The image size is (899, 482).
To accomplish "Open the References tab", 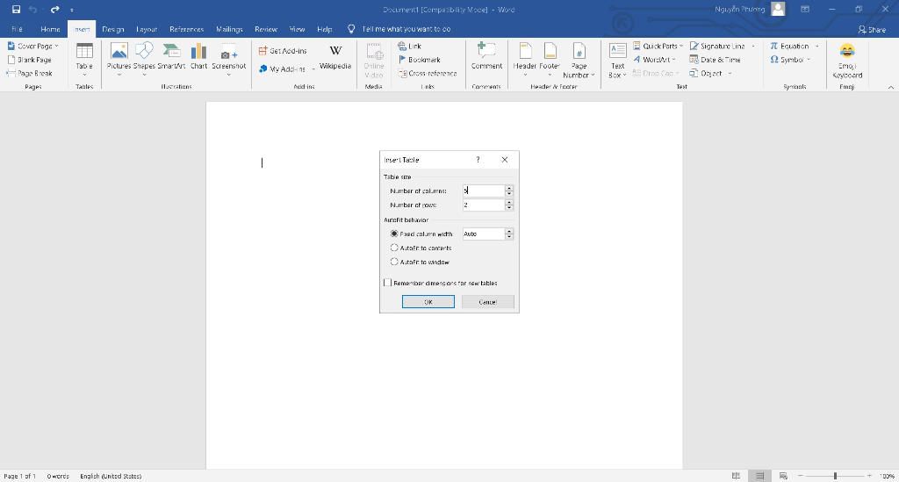I will click(x=186, y=29).
